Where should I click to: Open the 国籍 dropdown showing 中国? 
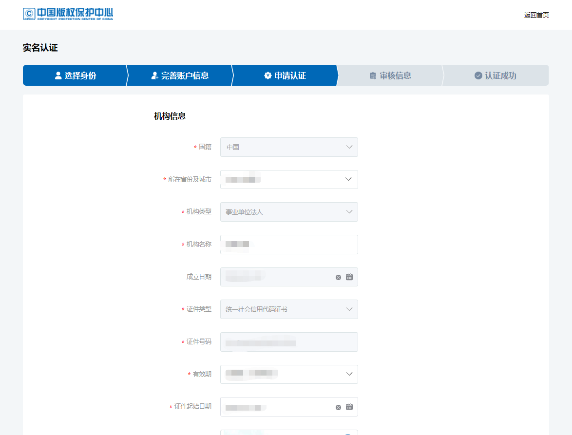pyautogui.click(x=289, y=147)
